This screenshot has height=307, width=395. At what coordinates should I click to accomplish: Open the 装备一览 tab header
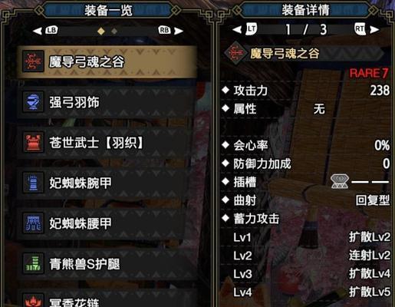108,10
